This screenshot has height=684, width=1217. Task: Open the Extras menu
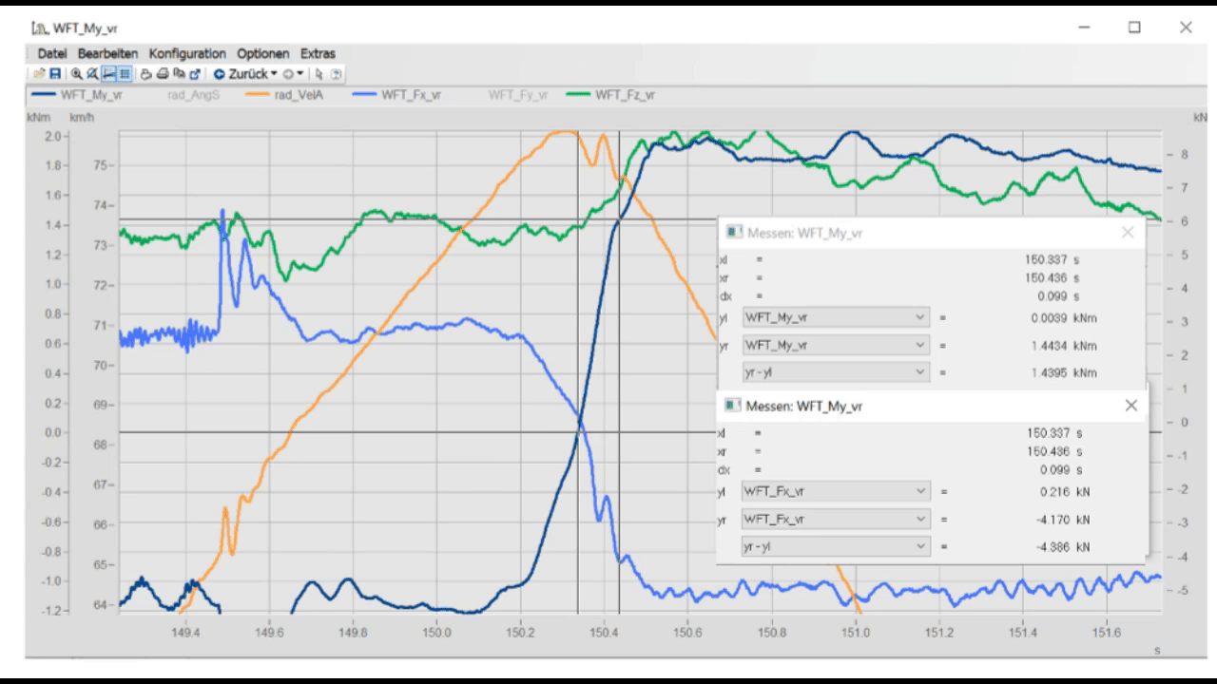coord(318,53)
